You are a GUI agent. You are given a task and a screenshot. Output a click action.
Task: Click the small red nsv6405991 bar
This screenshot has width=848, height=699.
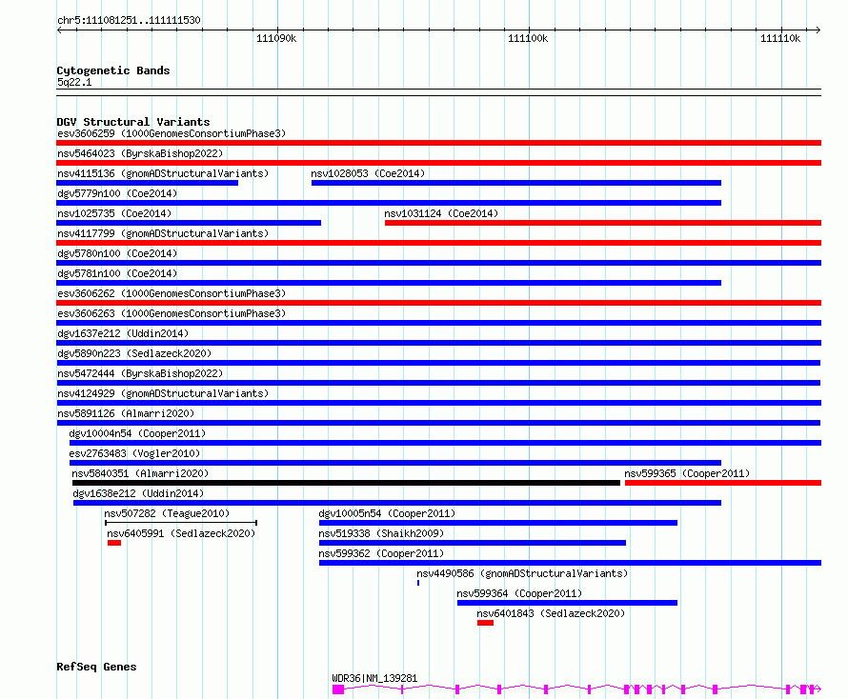click(114, 543)
